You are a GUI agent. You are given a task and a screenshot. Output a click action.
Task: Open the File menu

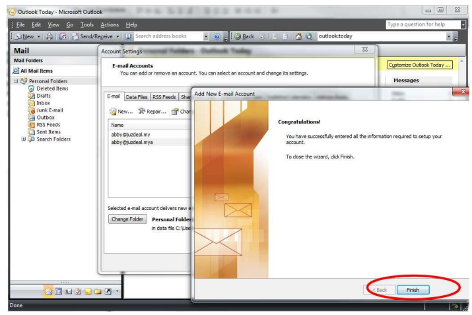(x=20, y=24)
